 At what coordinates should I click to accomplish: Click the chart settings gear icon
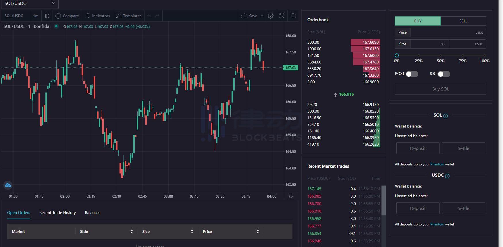[x=270, y=16]
